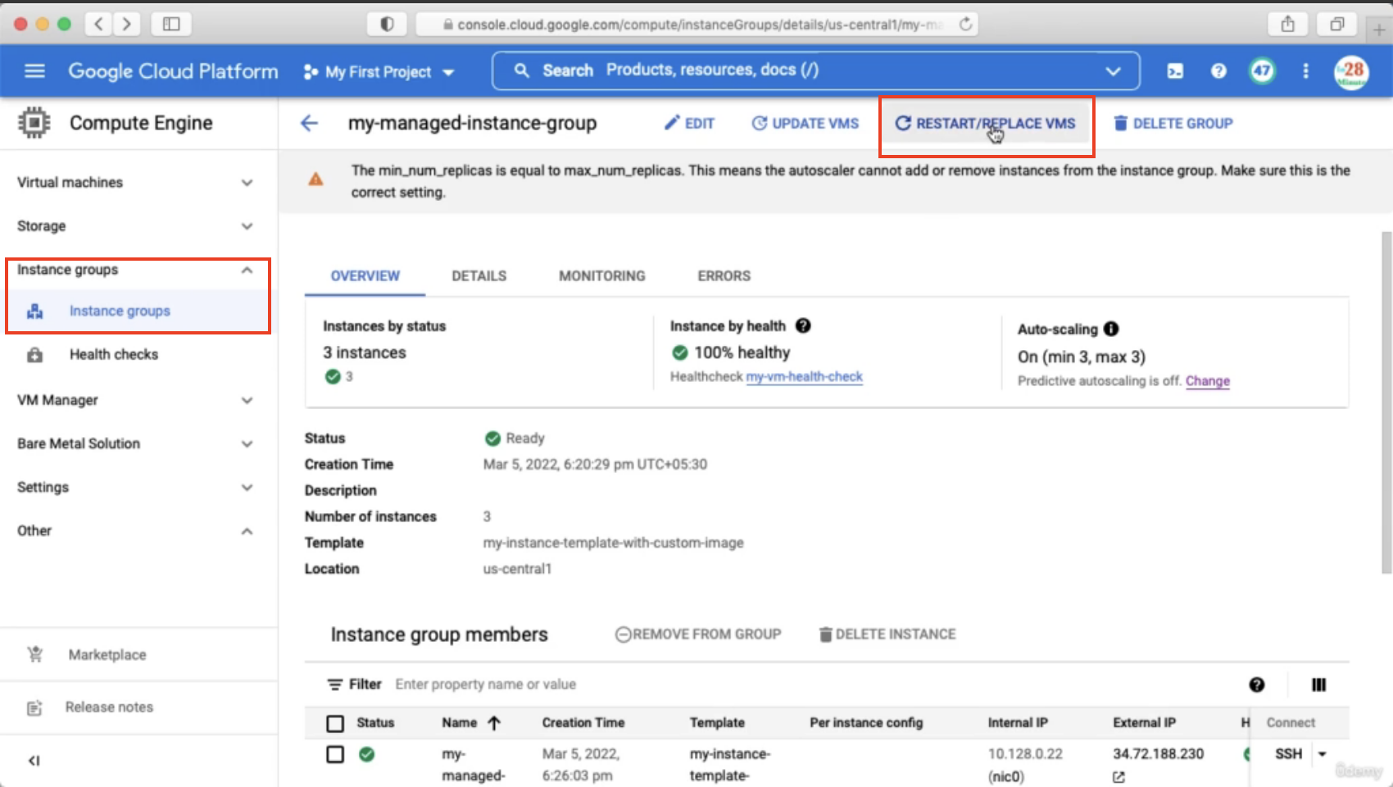The height and width of the screenshot is (787, 1393).
Task: Switch to the Errors tab
Action: tap(724, 276)
